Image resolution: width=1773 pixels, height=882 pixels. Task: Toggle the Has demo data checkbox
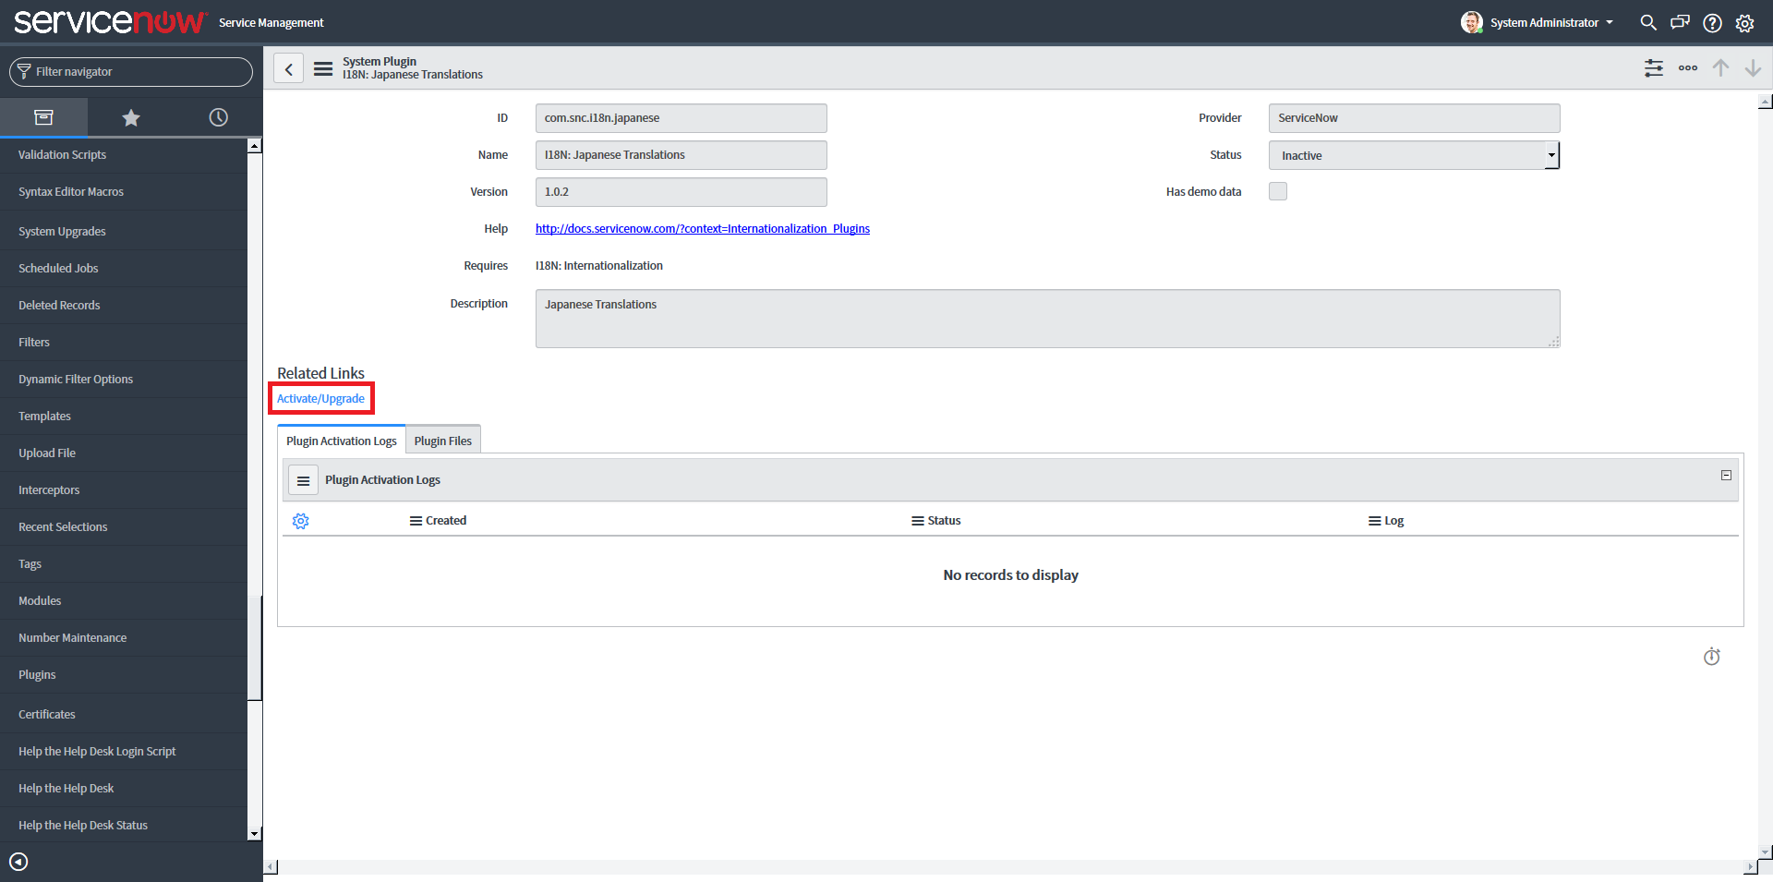1278,191
